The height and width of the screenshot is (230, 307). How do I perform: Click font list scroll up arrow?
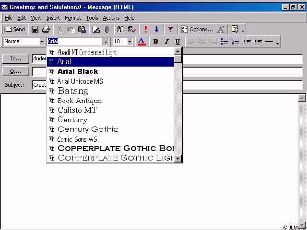pos(178,52)
